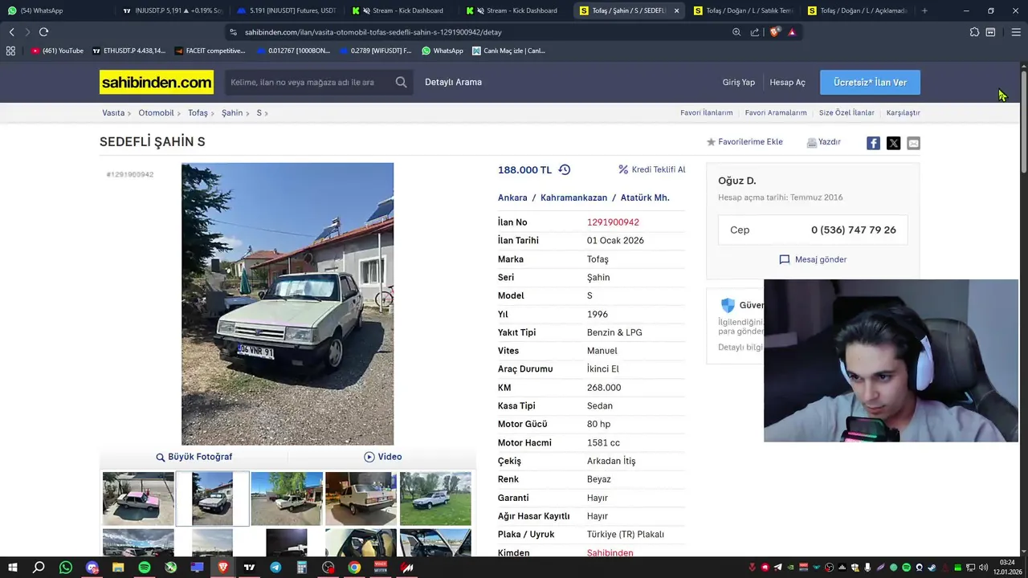Open browser extensions puzzle icon

coord(974,32)
